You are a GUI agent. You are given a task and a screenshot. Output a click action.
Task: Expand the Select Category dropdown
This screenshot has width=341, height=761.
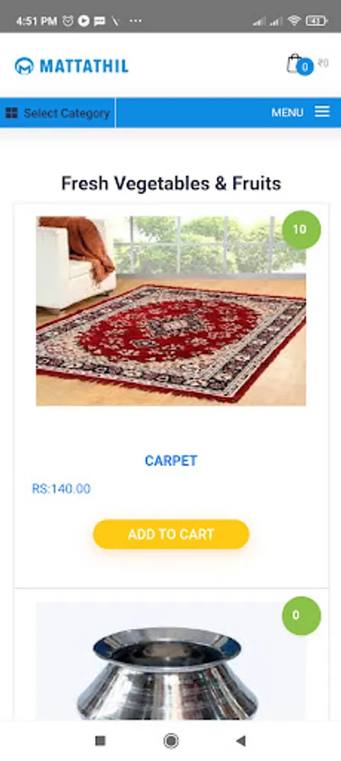click(57, 113)
